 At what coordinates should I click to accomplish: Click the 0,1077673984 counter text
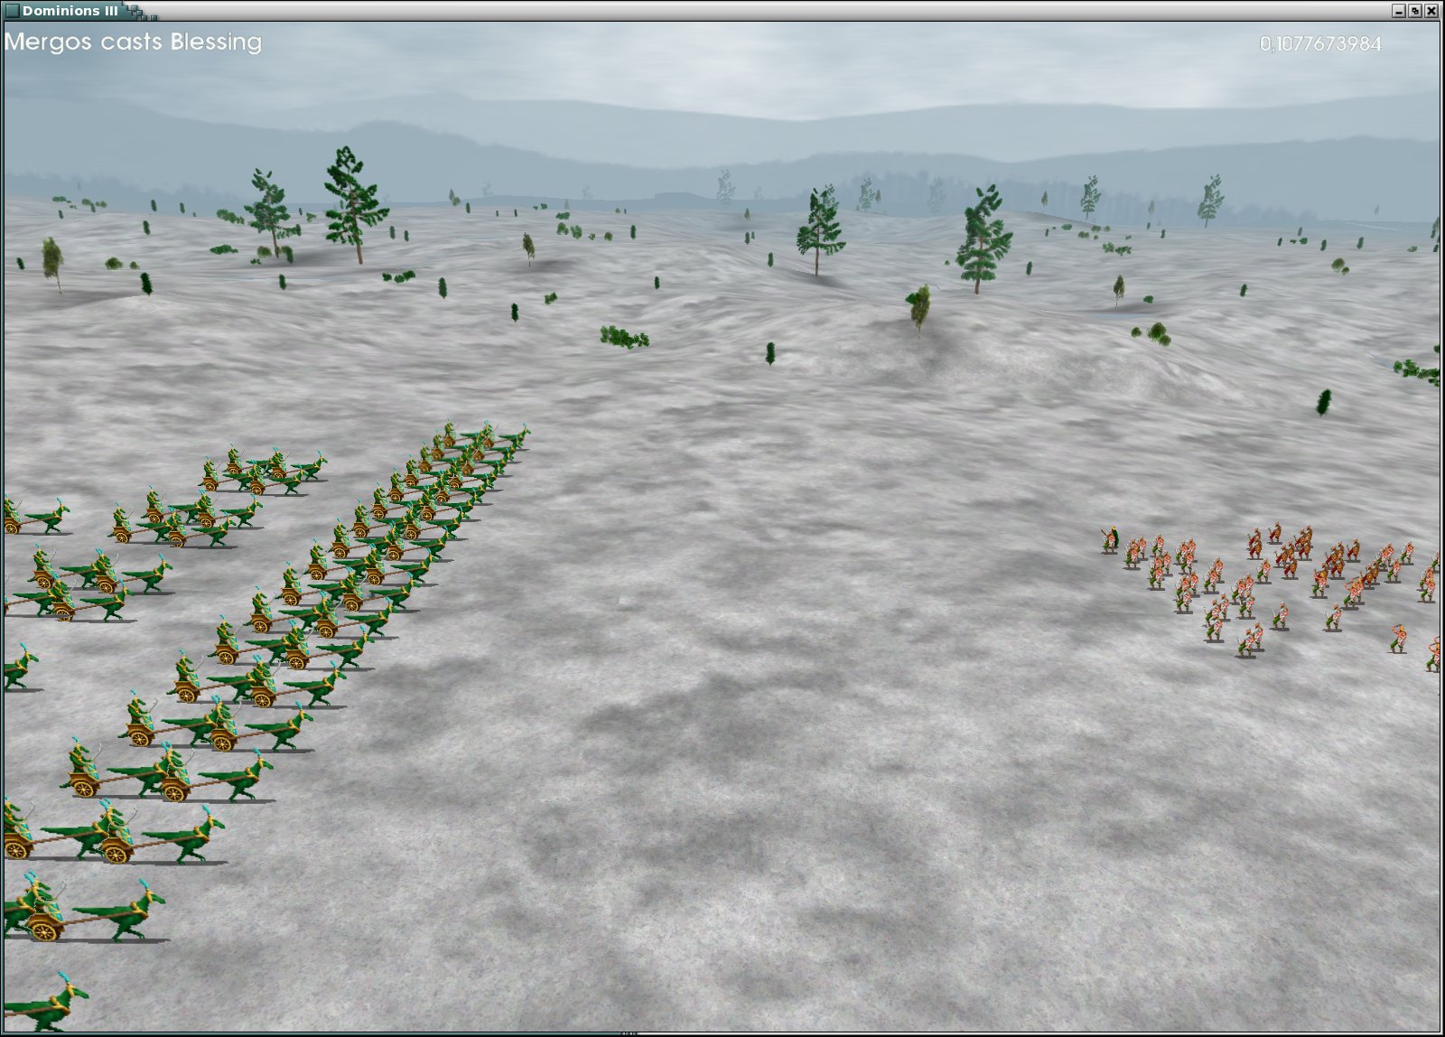click(x=1319, y=43)
